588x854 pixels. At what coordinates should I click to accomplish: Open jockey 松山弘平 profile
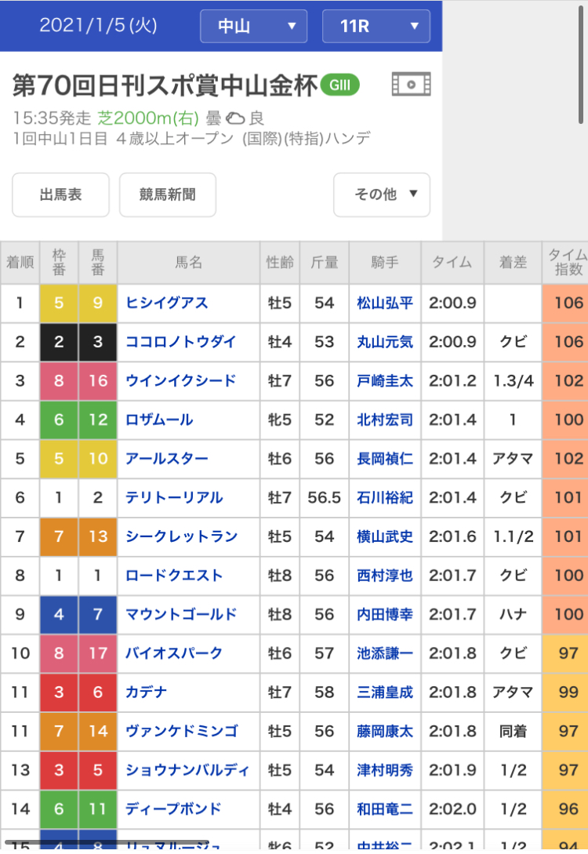pyautogui.click(x=384, y=303)
